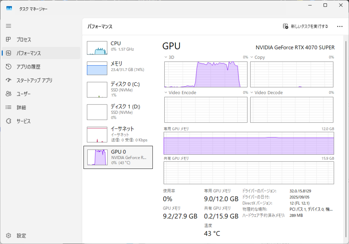Screen dimensions: 349x244
Task: Open the アプリの履歴 history icon
Action: 9,67
